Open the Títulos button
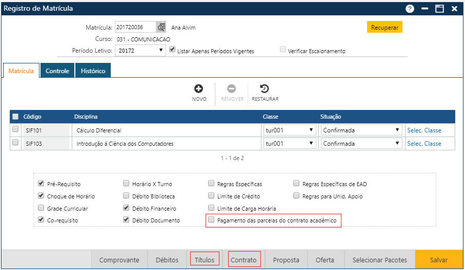Viewport: 465px width, 270px height. point(205,260)
